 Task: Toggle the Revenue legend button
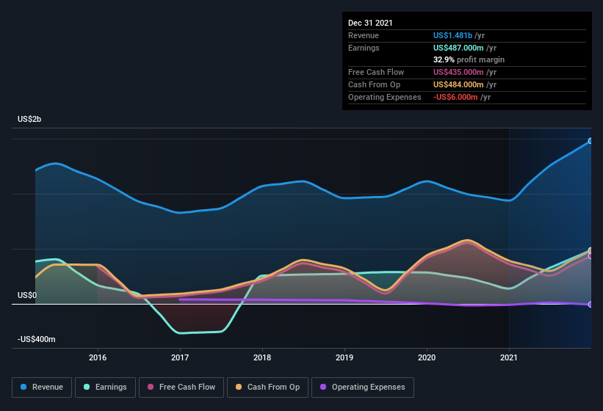click(42, 388)
